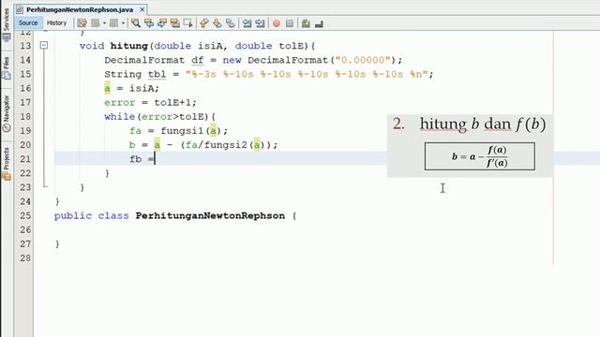Click 'error = tolE+1;' statement
The width and height of the screenshot is (600, 337).
click(x=150, y=102)
